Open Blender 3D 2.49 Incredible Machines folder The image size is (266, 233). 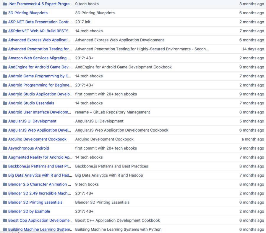40,193
